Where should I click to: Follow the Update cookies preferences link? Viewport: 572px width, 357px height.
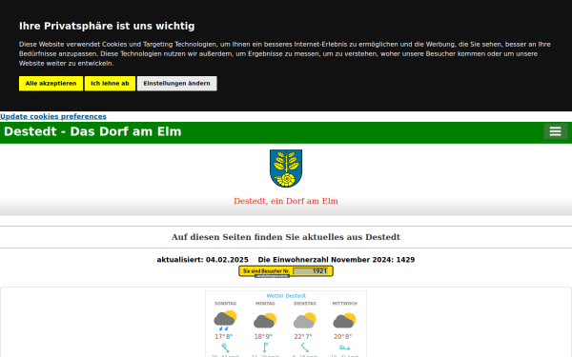pyautogui.click(x=53, y=116)
